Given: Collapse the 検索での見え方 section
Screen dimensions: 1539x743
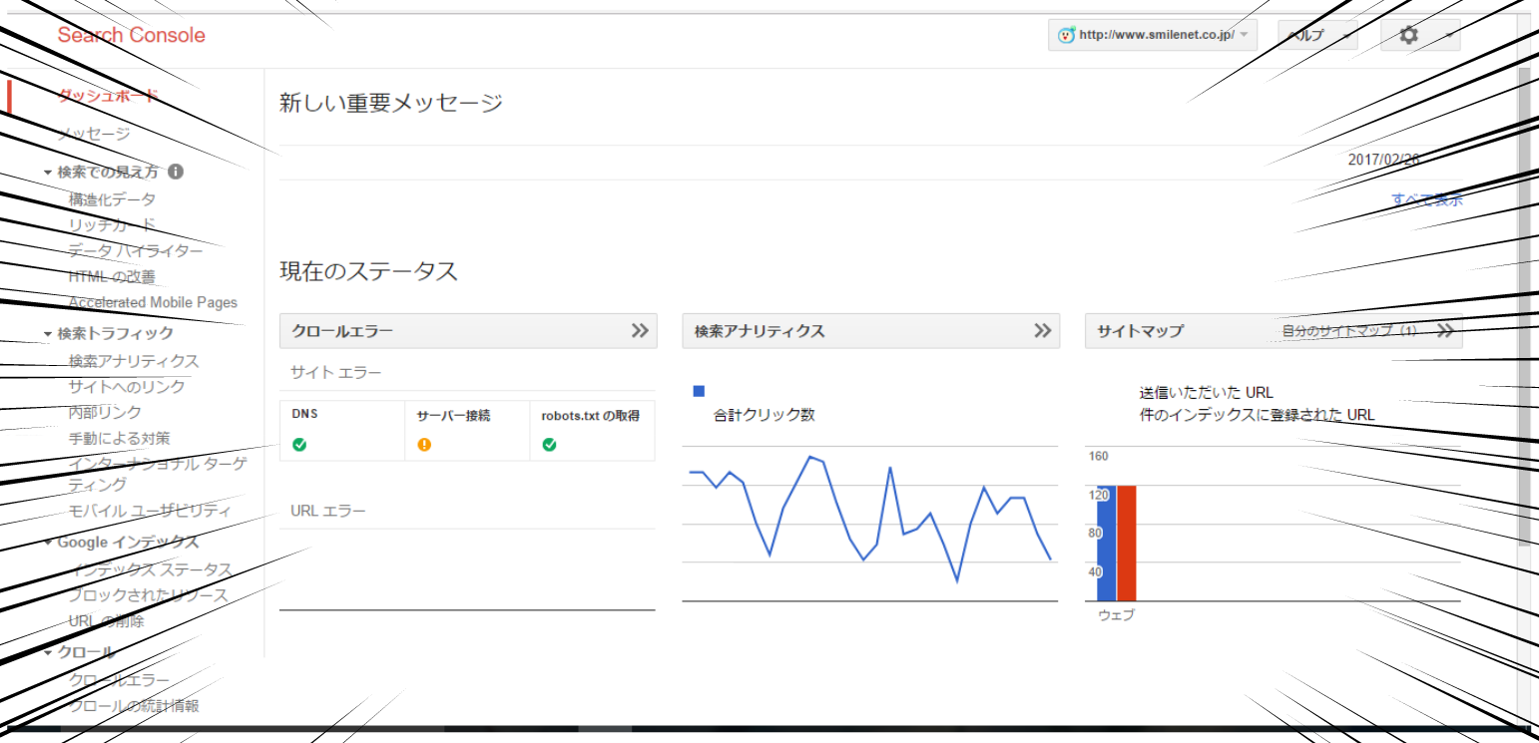Looking at the screenshot, I should (47, 173).
